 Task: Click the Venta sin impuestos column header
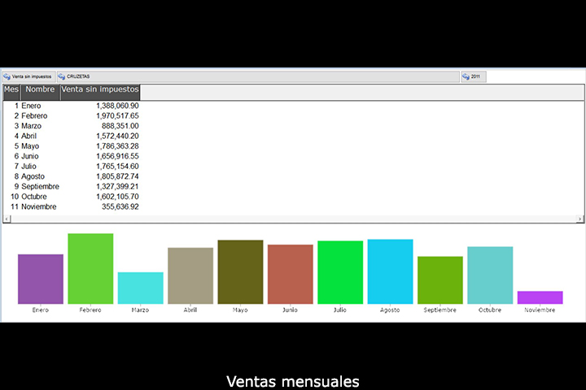click(100, 89)
